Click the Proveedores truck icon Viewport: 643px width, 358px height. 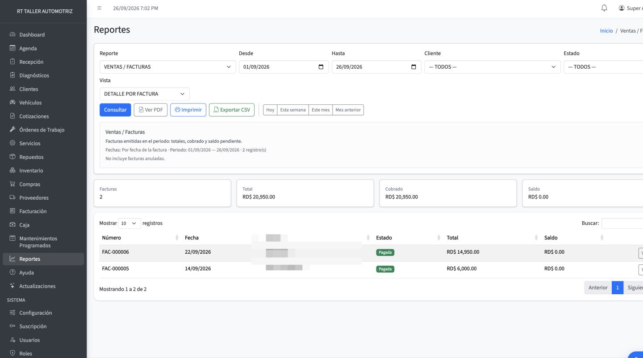pyautogui.click(x=13, y=198)
